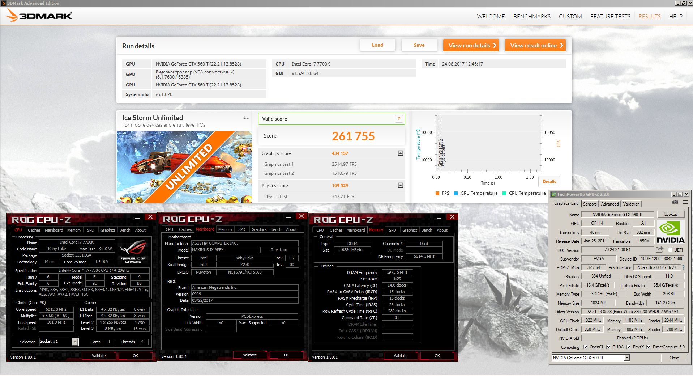693x376 pixels.
Task: Click the 3DMark title bar application icon
Action: coord(3,3)
